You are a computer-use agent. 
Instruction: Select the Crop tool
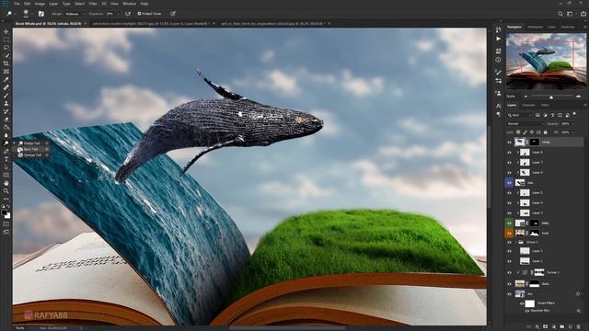(x=6, y=63)
